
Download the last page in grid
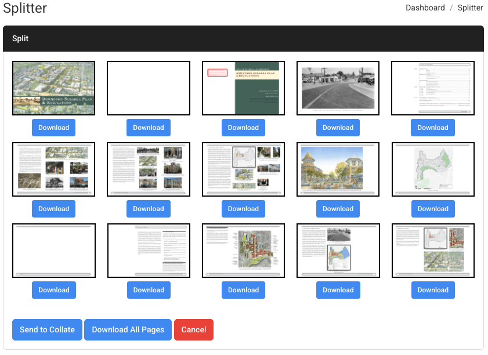click(433, 290)
